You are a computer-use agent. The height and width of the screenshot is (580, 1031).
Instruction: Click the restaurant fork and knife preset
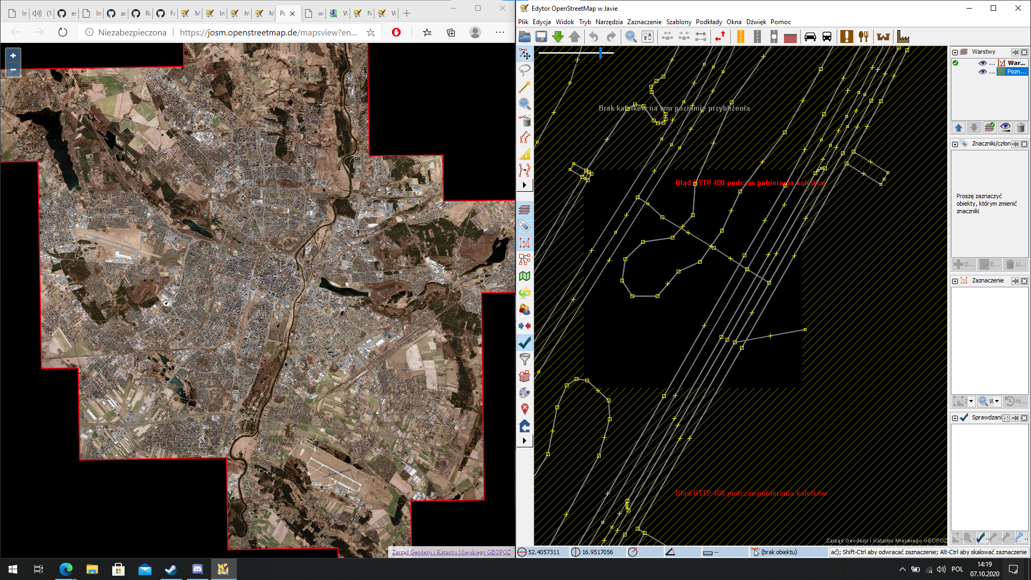coord(863,37)
